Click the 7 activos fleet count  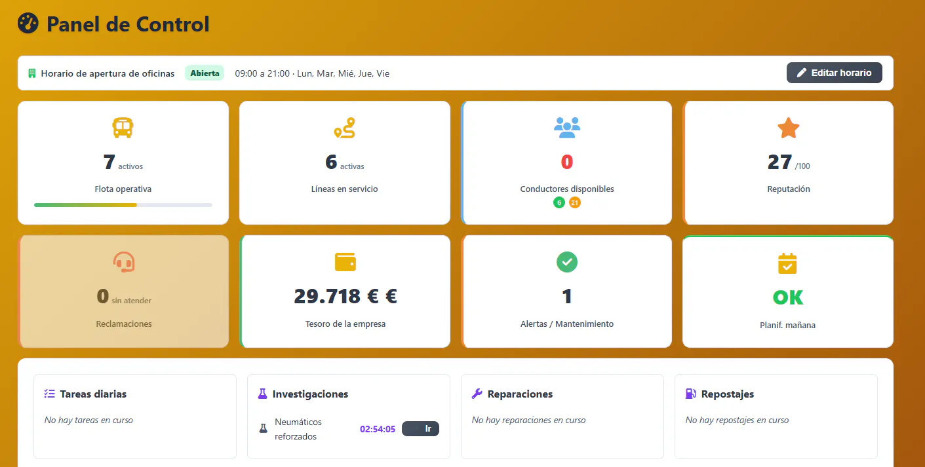point(123,162)
